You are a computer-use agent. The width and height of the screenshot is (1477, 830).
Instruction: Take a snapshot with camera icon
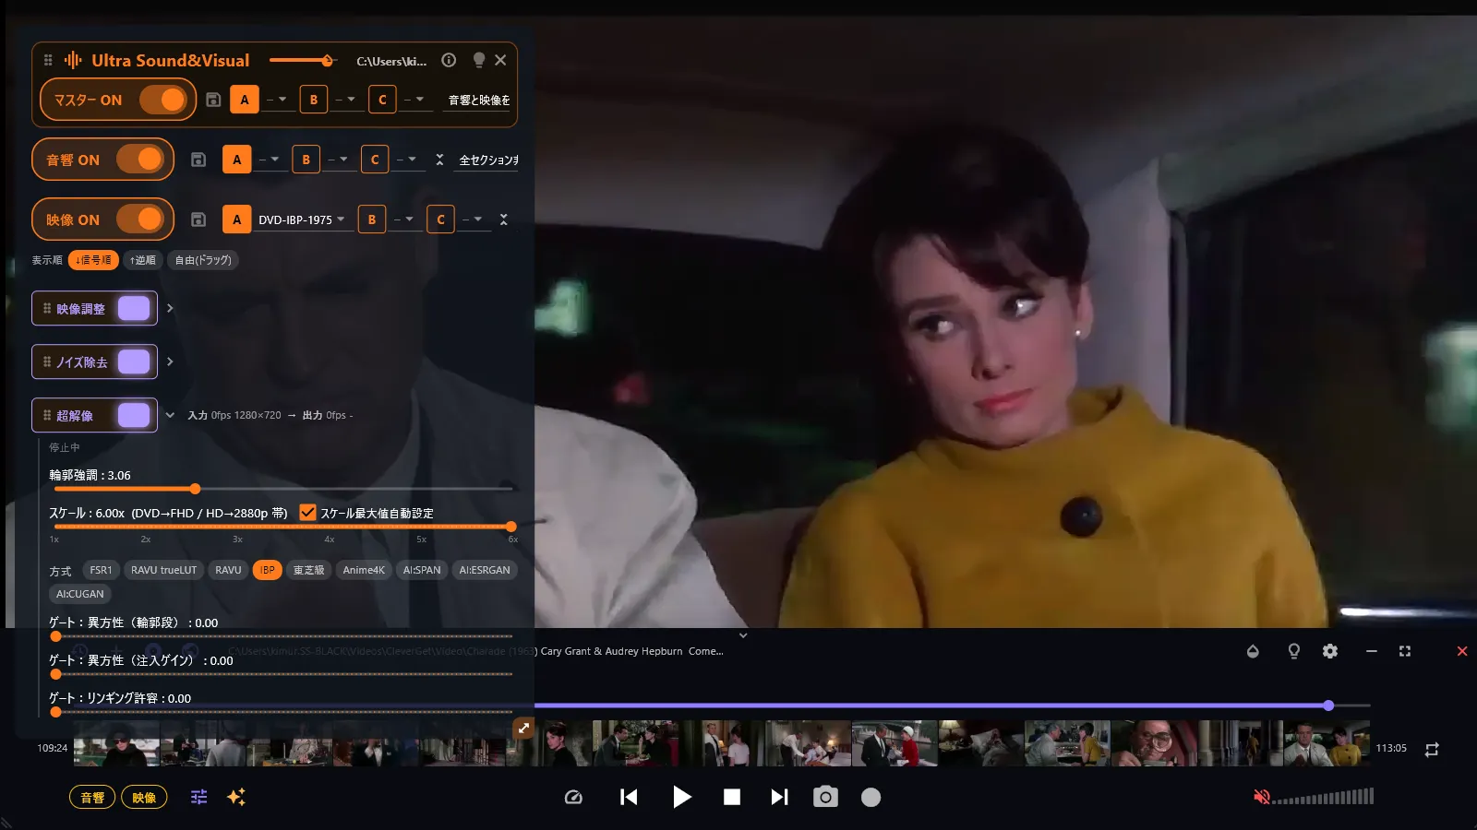pyautogui.click(x=825, y=797)
